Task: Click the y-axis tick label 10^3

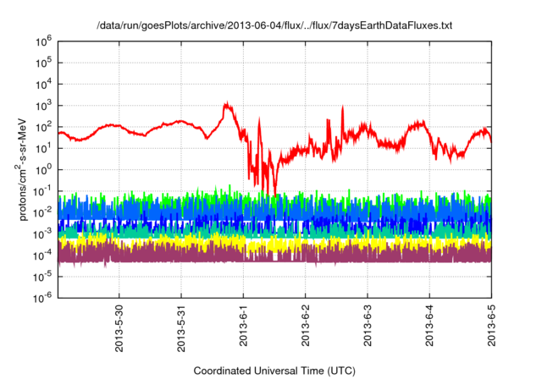Action: tap(44, 105)
